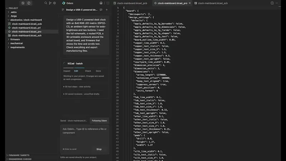Click the KiCad · batch heading
The image size is (286, 161).
click(x=75, y=64)
